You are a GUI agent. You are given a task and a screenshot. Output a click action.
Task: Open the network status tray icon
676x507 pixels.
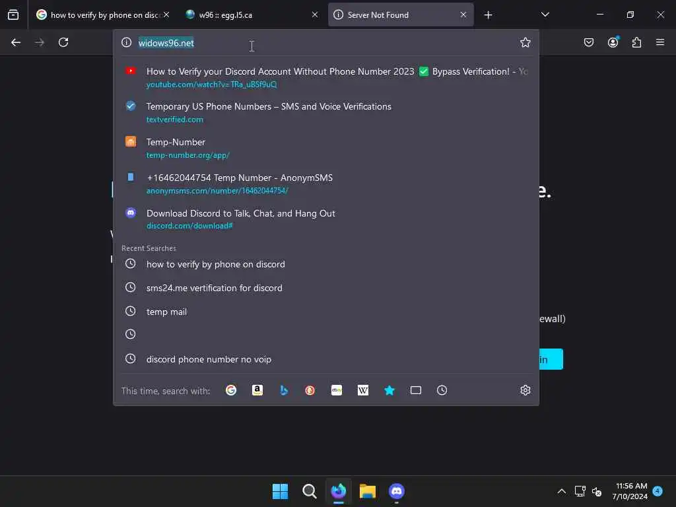tap(580, 491)
